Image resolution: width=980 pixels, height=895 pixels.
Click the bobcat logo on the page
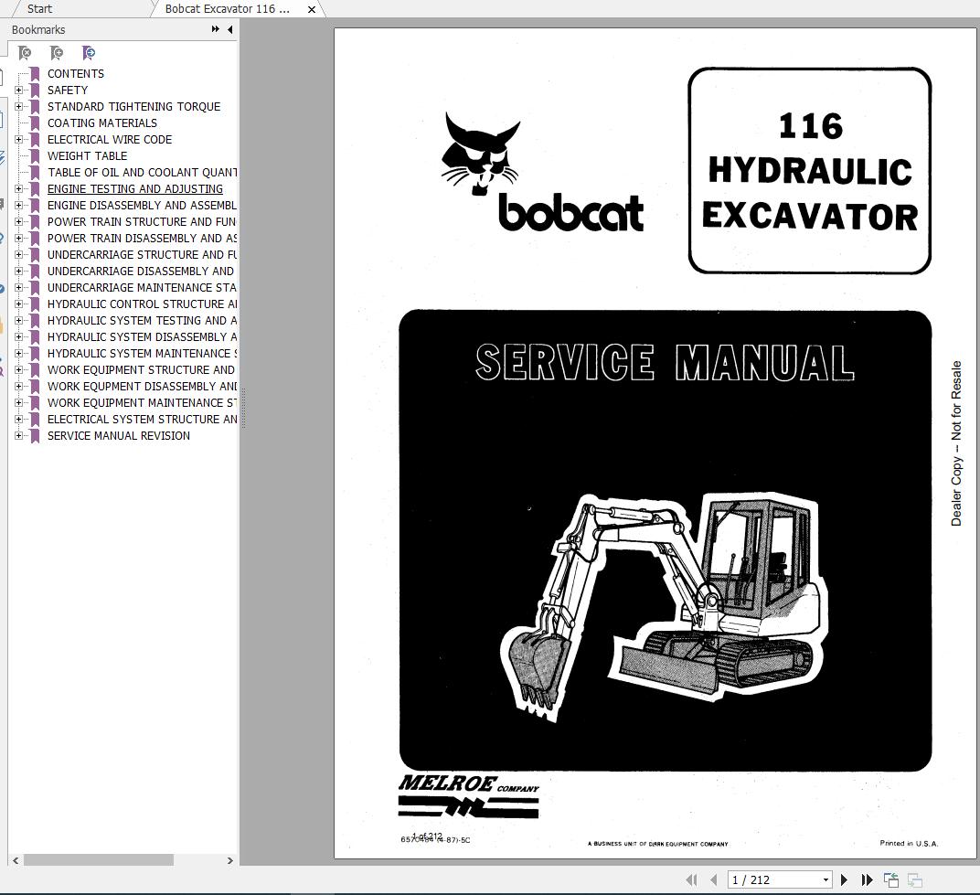pos(542,172)
